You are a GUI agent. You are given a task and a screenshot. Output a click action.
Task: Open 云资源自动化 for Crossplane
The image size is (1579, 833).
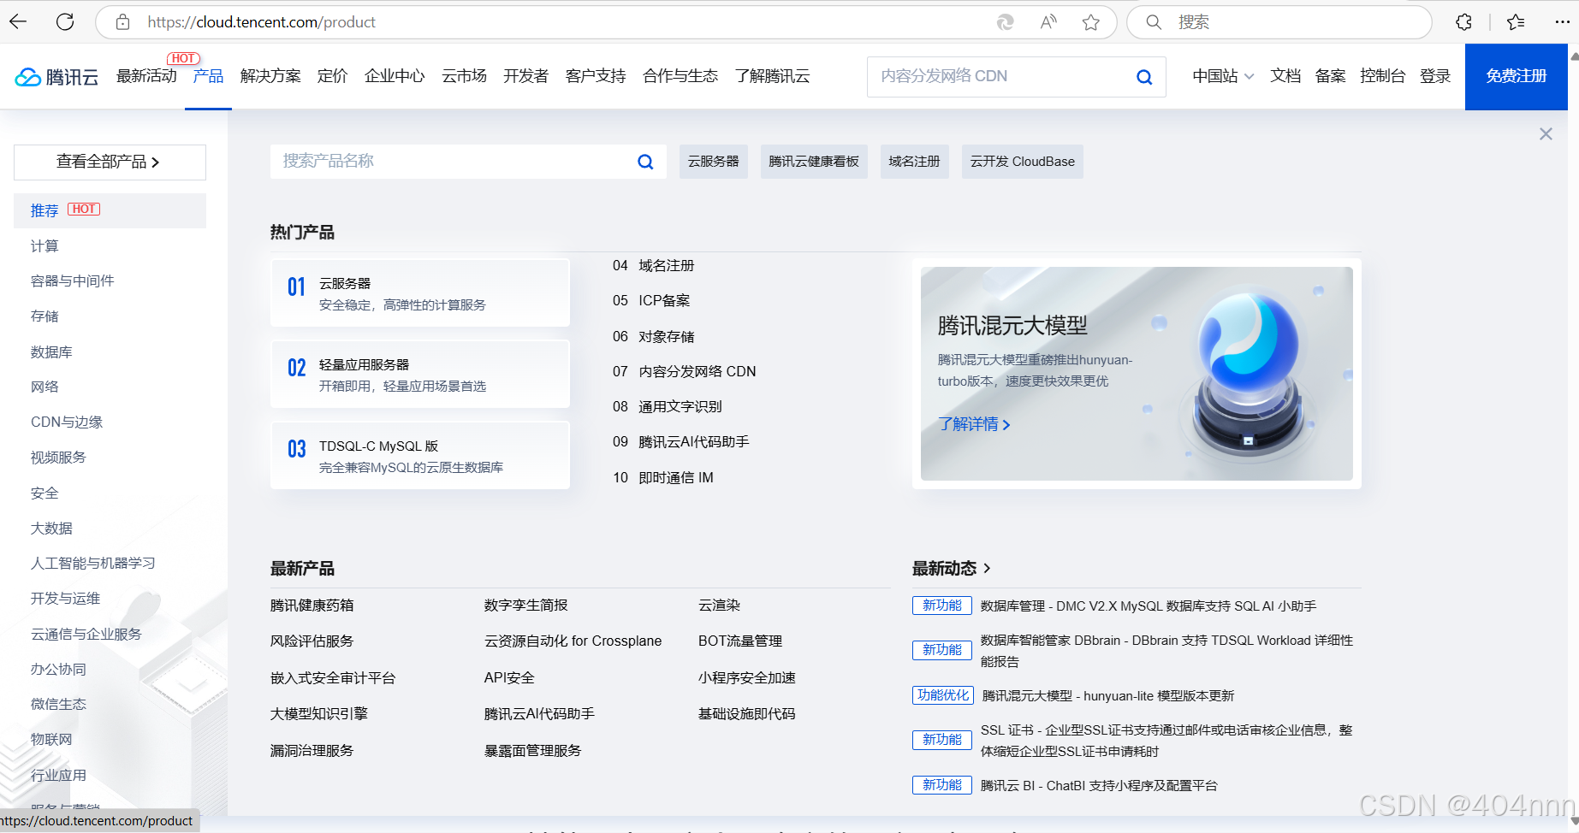(x=573, y=641)
